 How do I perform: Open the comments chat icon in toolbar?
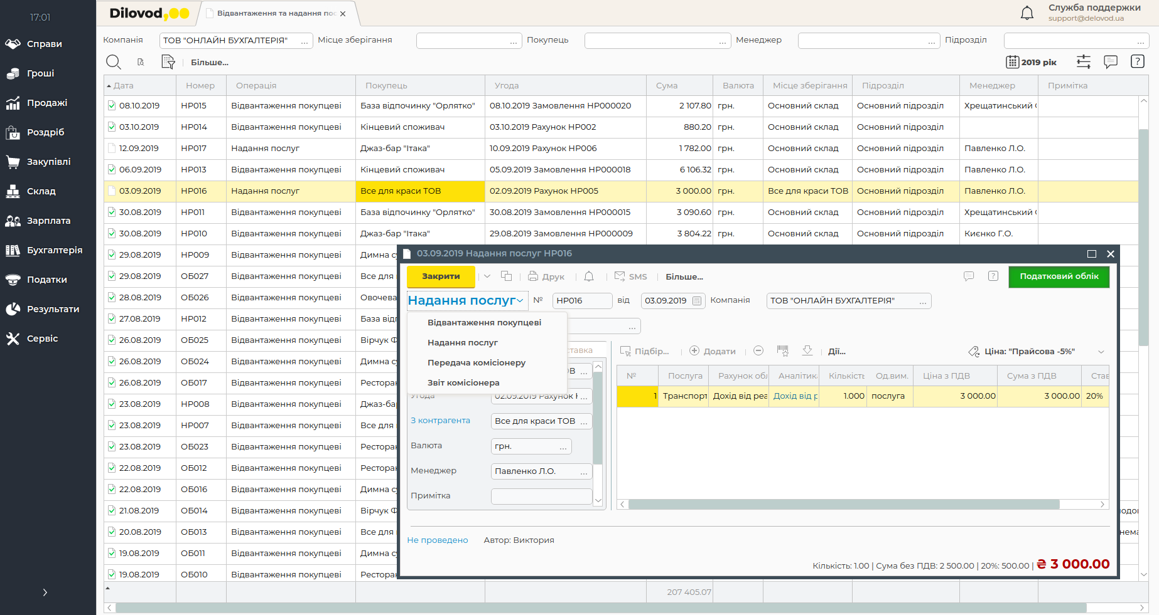[1110, 61]
